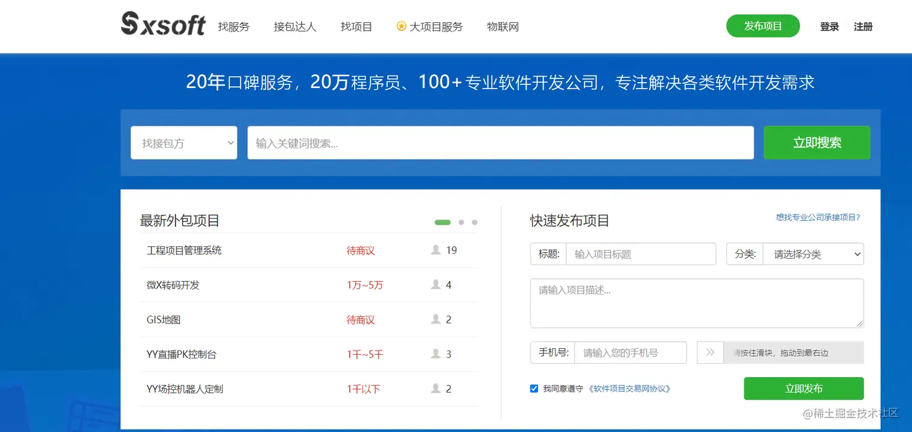The image size is (912, 432).
Task: Click the person icon in 工程项目管理系统 row
Action: 435,250
